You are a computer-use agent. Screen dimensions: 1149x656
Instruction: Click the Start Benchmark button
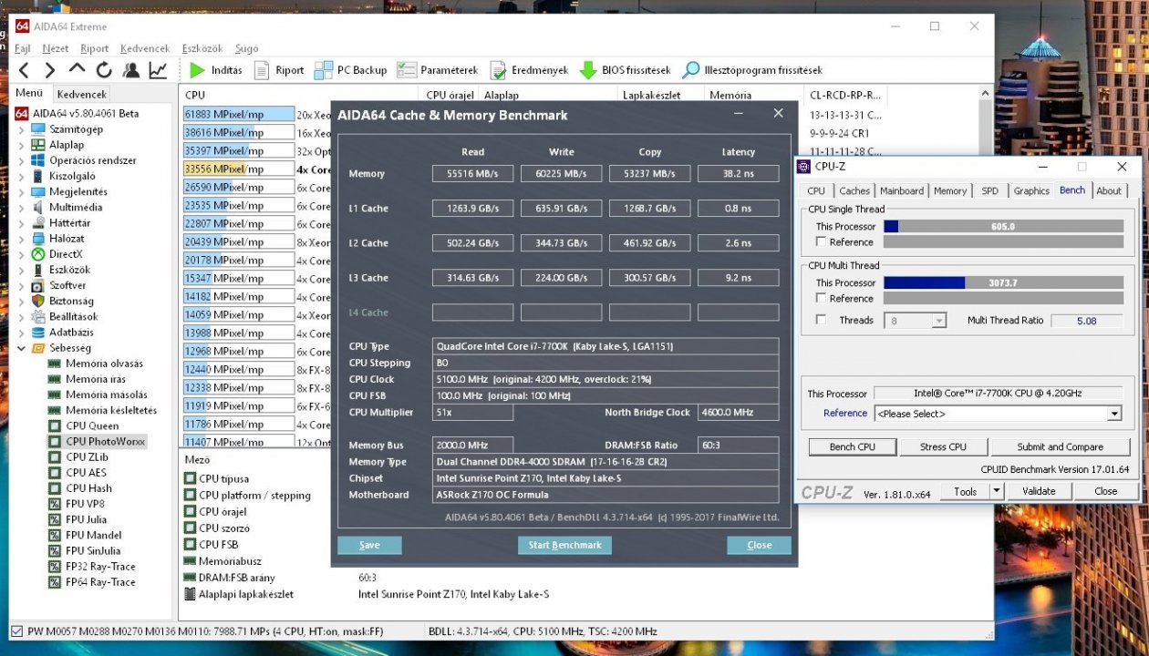565,545
